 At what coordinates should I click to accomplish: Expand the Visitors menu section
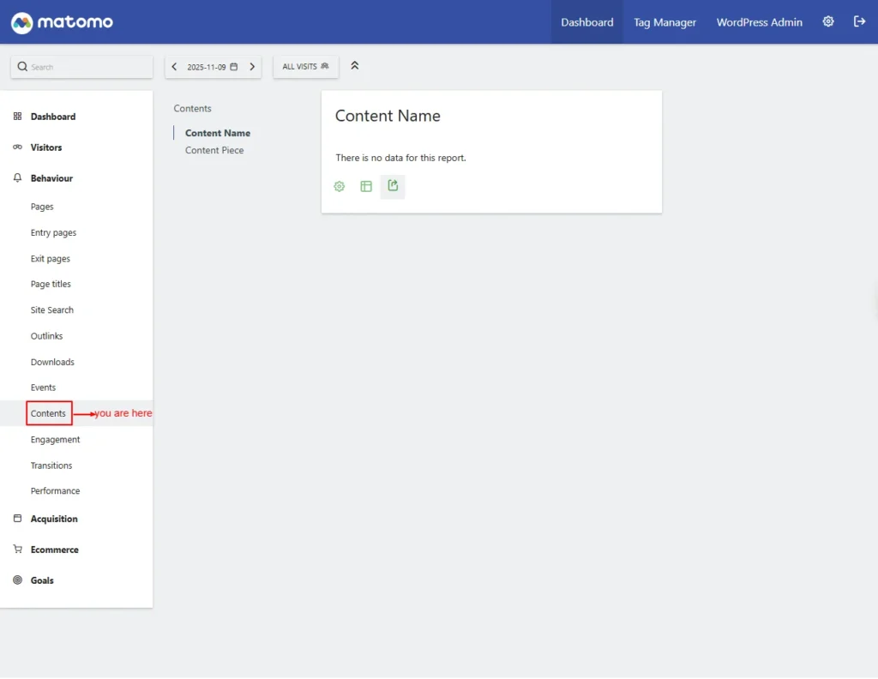pos(46,147)
